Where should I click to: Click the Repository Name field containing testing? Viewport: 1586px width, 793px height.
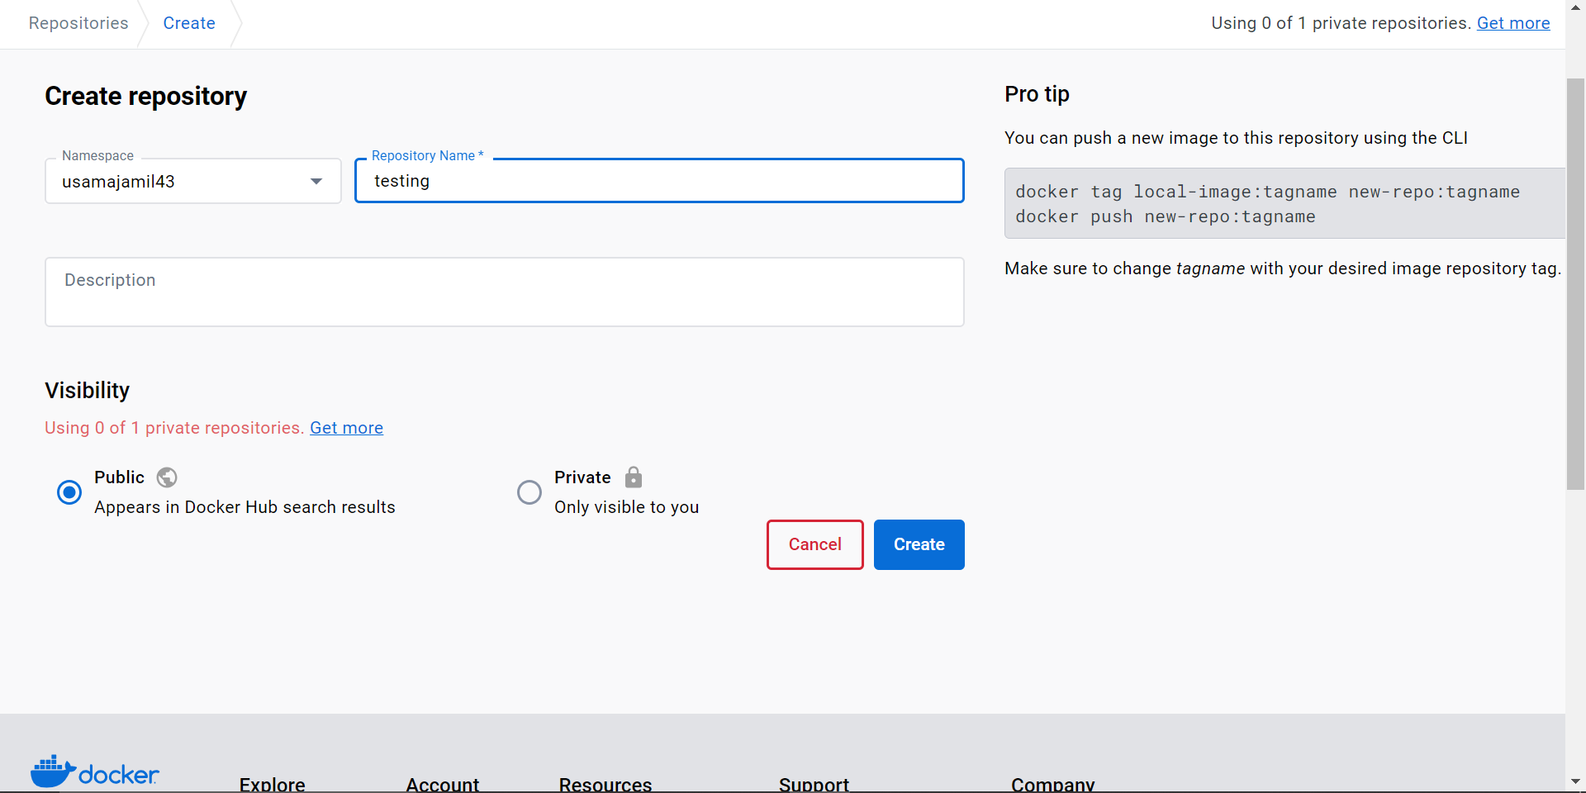tap(658, 181)
